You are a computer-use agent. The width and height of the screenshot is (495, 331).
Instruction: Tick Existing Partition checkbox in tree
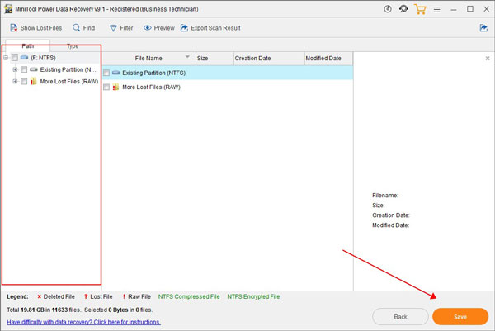(x=24, y=70)
